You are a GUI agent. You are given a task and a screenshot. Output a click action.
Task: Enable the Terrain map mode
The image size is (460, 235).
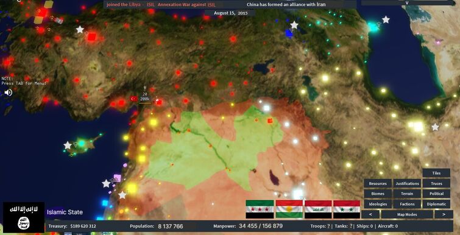(x=407, y=194)
